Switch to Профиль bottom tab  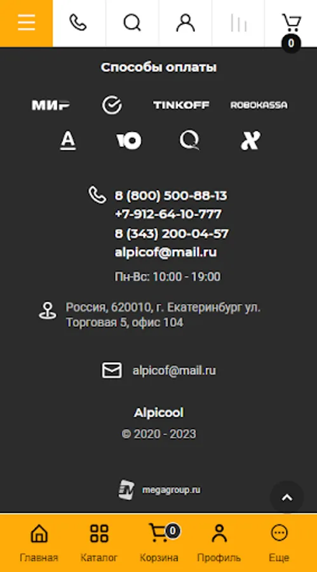[x=219, y=543]
